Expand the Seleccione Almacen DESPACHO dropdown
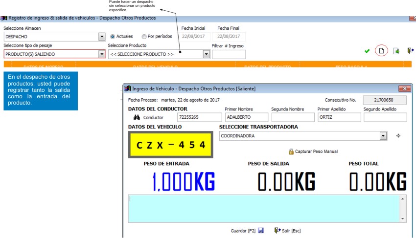 [102, 37]
